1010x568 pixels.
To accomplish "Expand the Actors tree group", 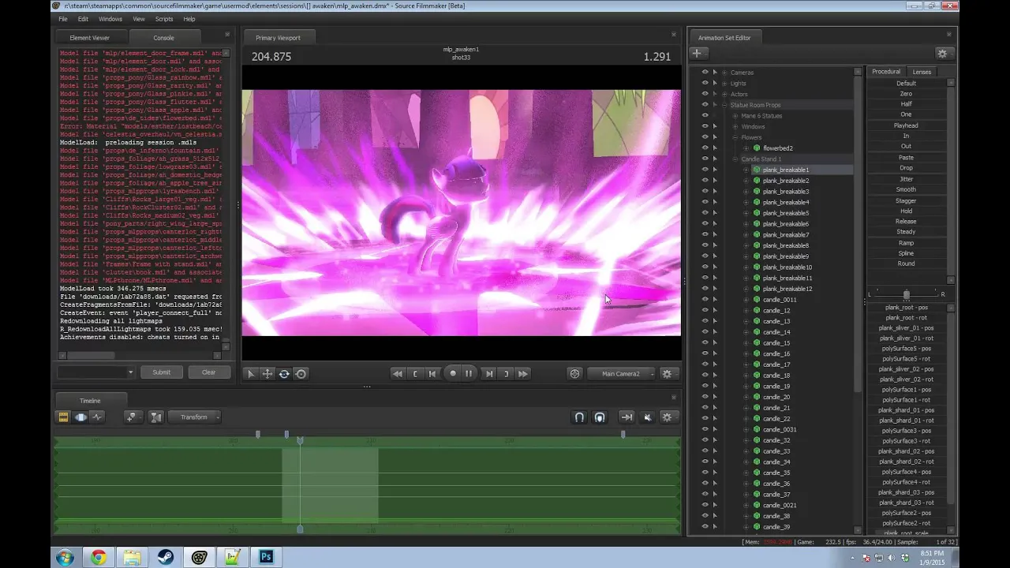I will point(724,94).
